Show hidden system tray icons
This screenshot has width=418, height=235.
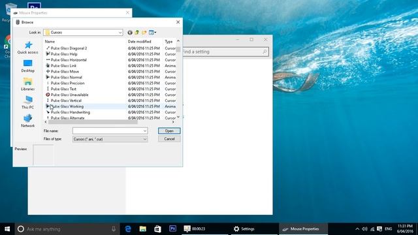(x=357, y=229)
